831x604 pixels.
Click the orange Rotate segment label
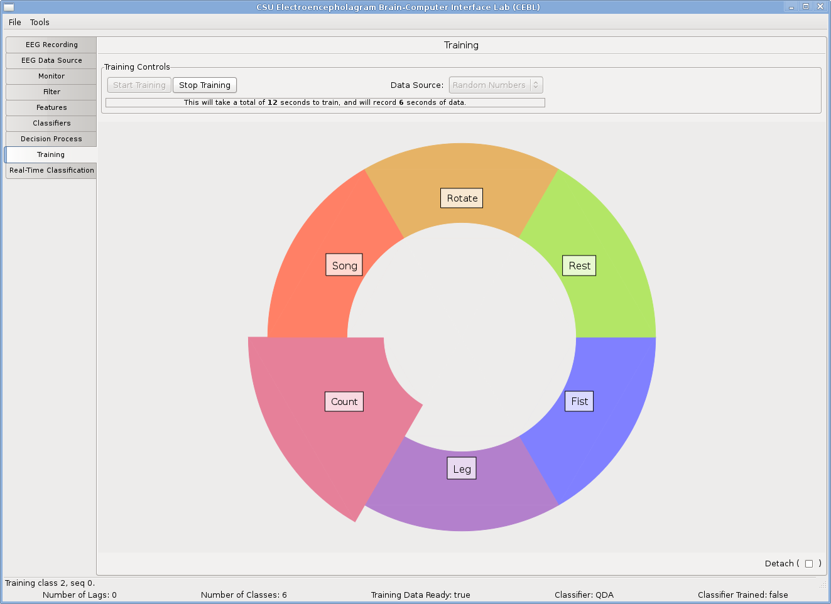tap(462, 198)
